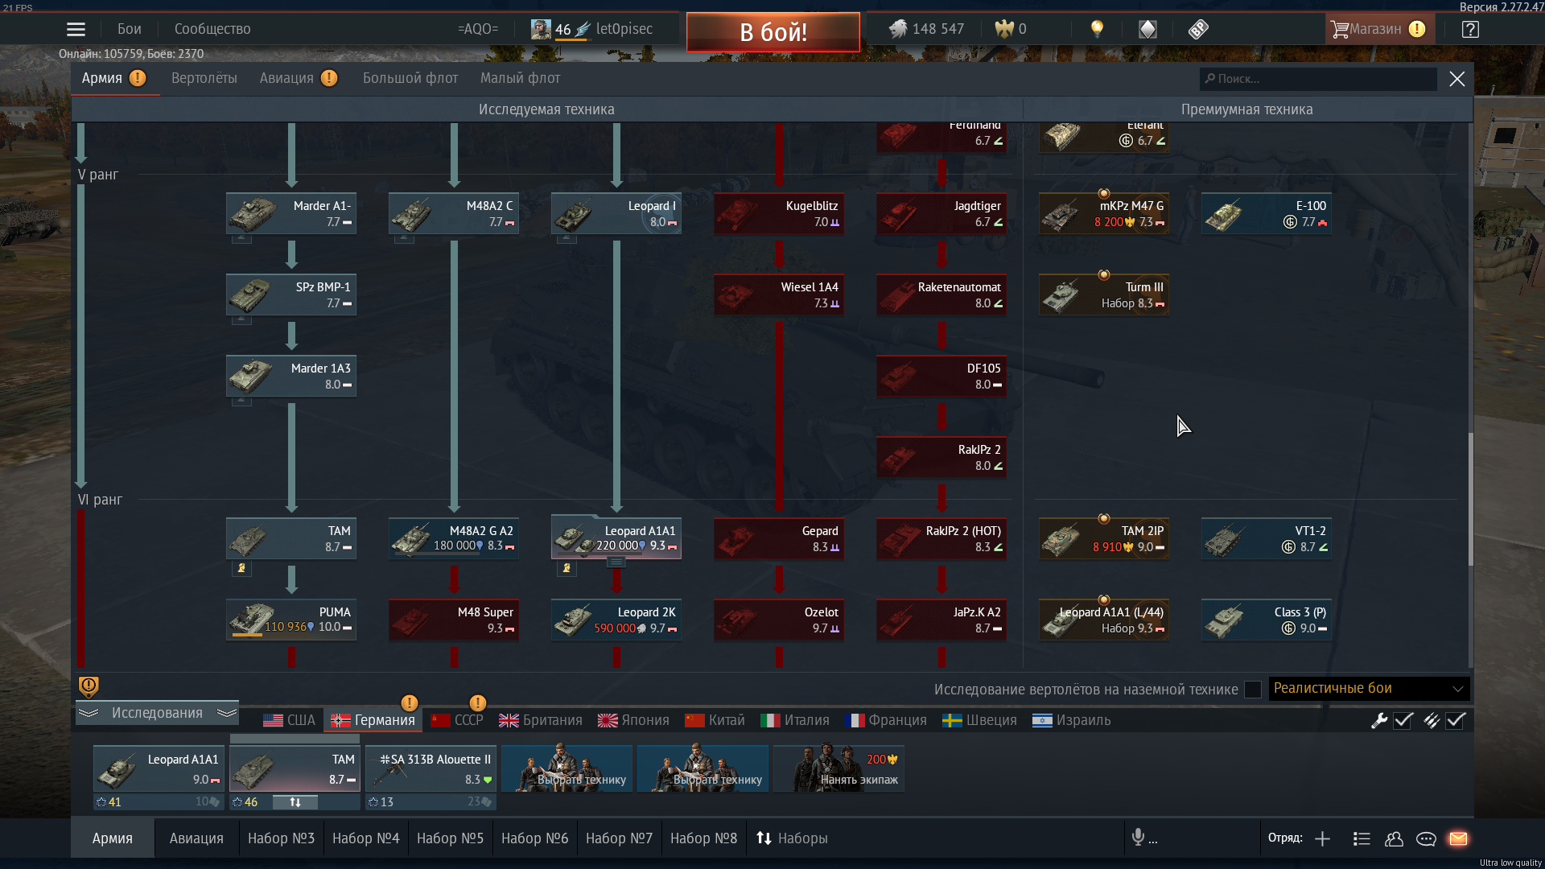The height and width of the screenshot is (869, 1545).
Task: Click the warning badge above СССР tab
Action: pyautogui.click(x=477, y=702)
